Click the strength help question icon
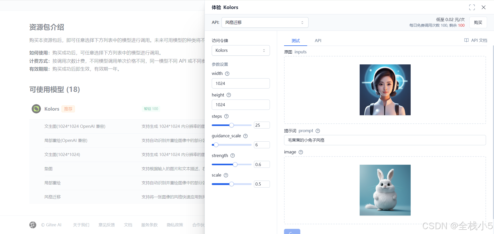The width and height of the screenshot is (494, 234). (x=233, y=155)
